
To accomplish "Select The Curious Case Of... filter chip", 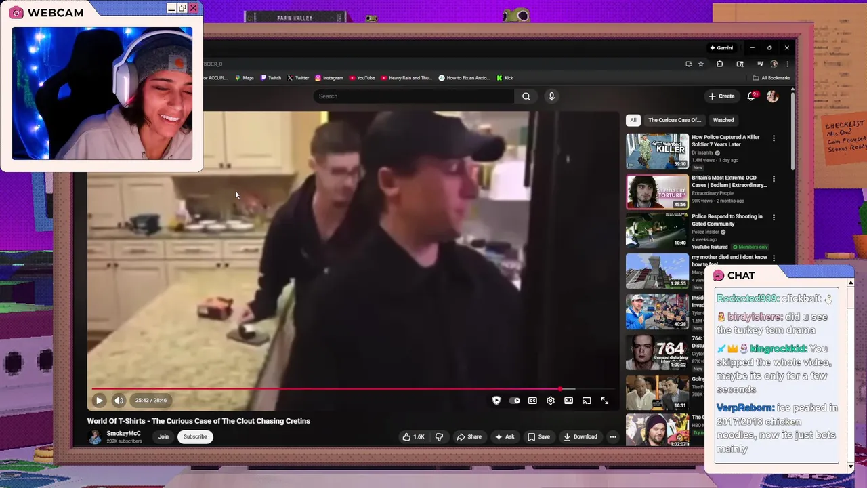I will tap(675, 120).
